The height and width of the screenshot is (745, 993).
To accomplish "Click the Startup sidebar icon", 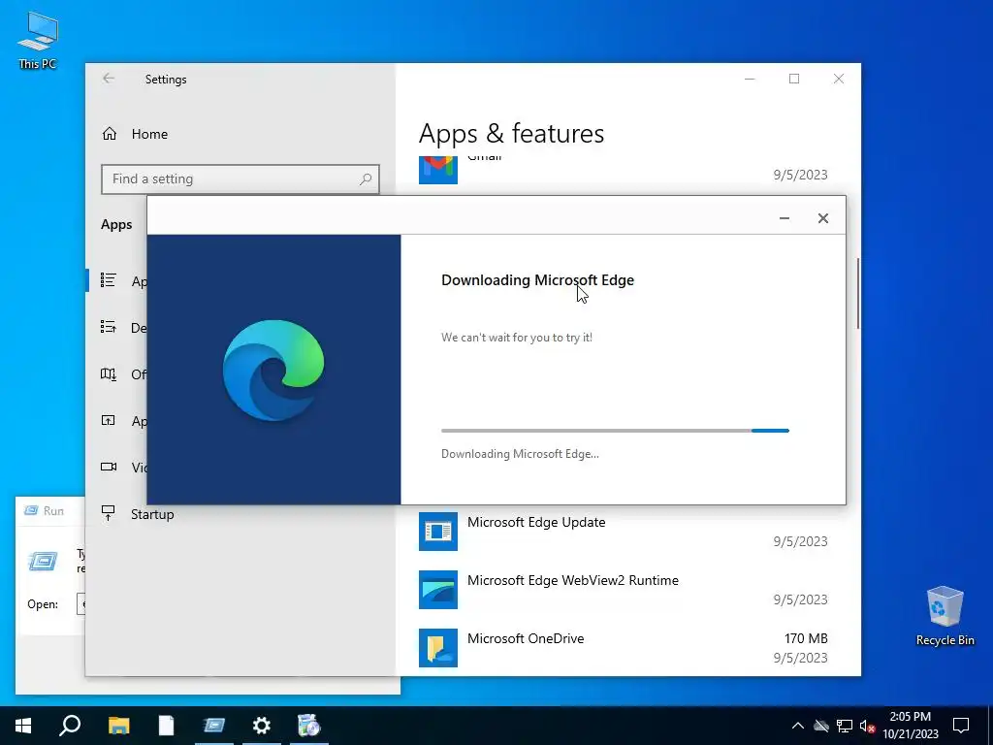I will click(x=109, y=514).
